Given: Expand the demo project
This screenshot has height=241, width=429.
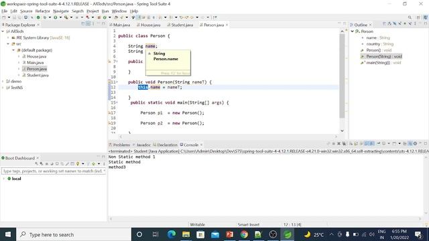Looking at the screenshot, I should coord(3,82).
